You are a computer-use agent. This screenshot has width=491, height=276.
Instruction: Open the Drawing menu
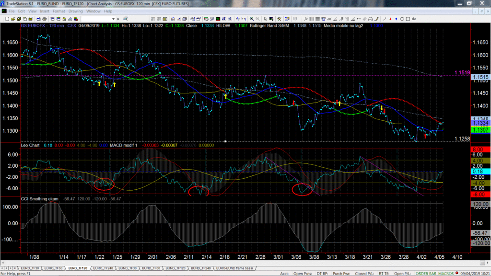[x=75, y=11]
